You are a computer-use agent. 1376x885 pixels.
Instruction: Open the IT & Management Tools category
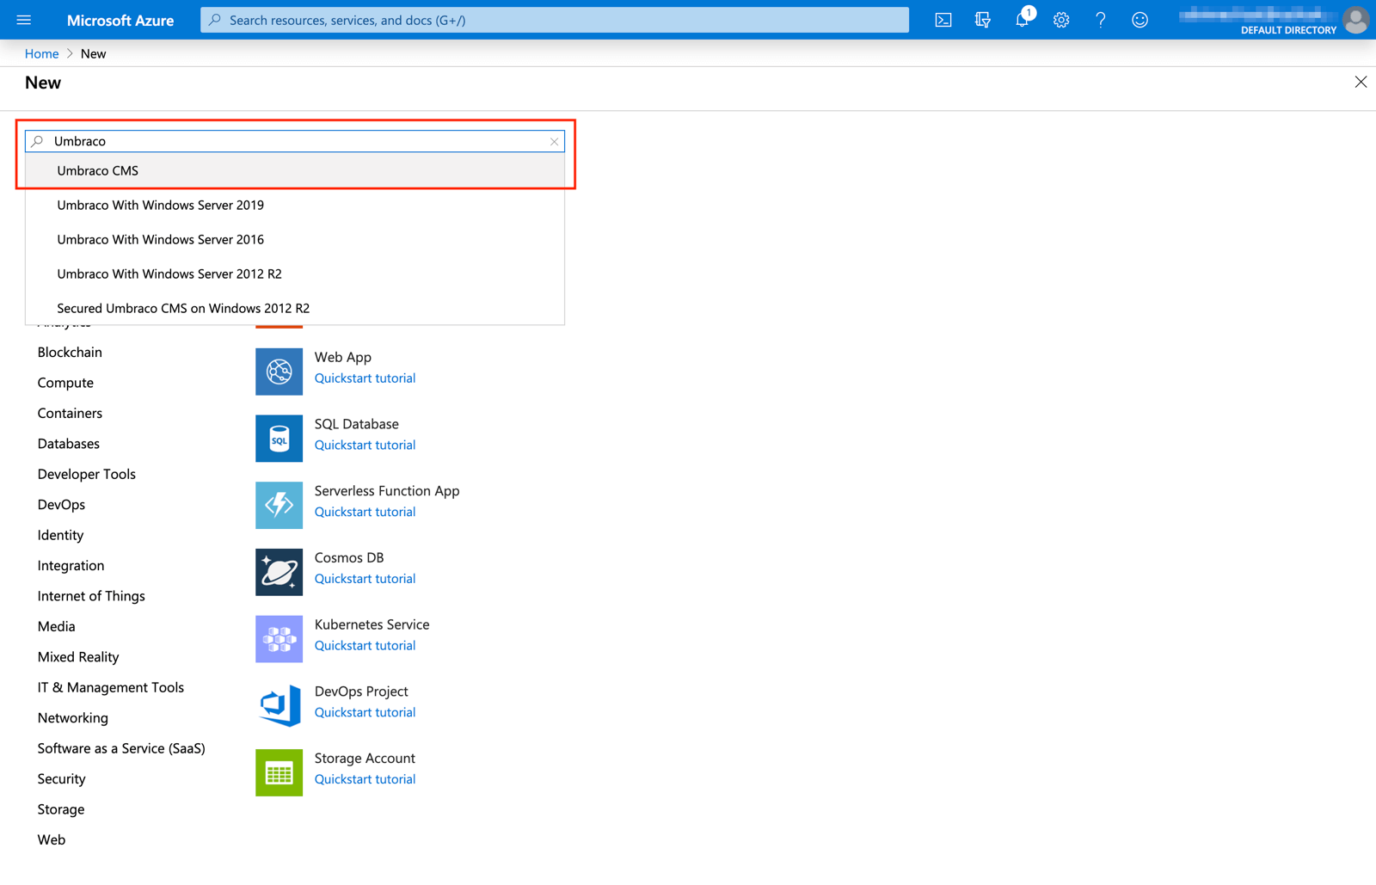click(x=111, y=687)
